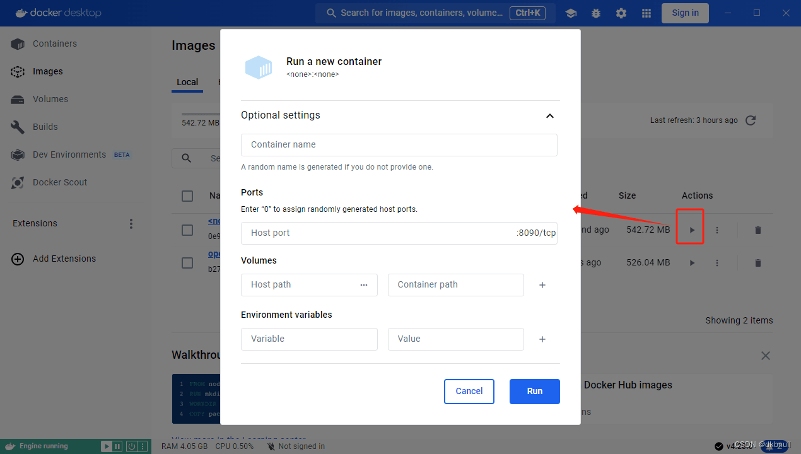Click the Add Extensions plus icon
This screenshot has height=454, width=801.
(x=18, y=259)
